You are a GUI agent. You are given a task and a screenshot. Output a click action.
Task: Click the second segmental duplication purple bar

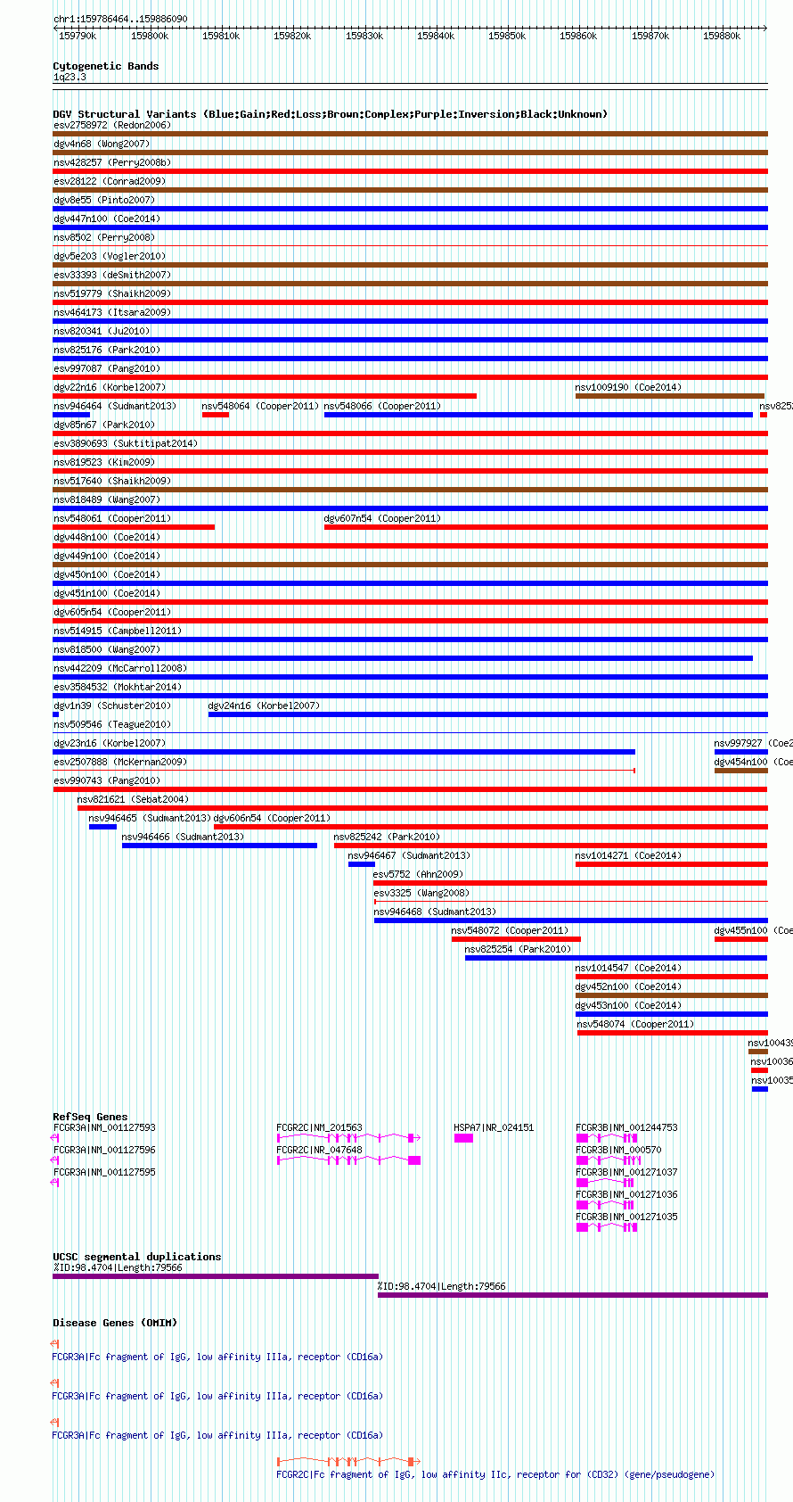coord(573,1295)
